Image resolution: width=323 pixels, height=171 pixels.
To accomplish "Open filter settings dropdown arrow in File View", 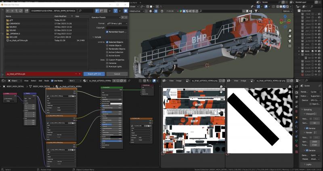I will coord(120,11).
